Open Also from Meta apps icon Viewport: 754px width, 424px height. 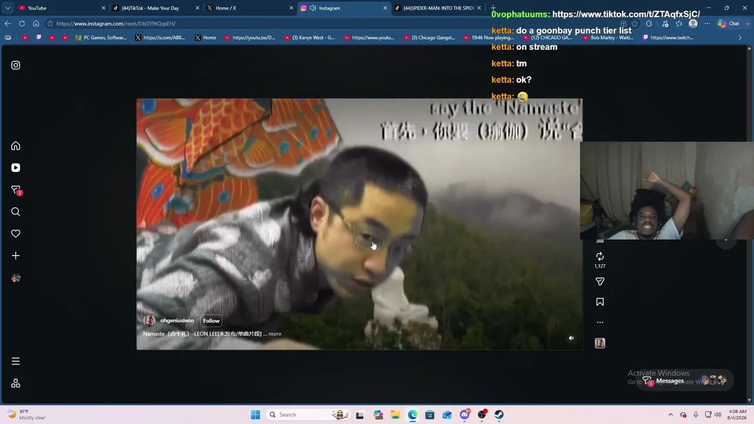point(16,383)
